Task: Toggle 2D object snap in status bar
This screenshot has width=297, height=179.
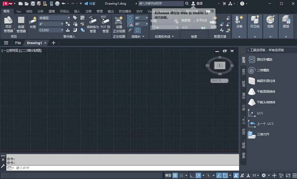Action: point(225,175)
